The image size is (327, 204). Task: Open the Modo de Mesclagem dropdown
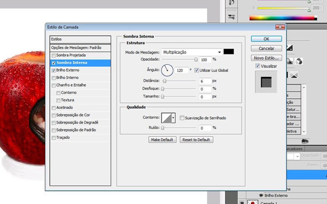tap(191, 52)
